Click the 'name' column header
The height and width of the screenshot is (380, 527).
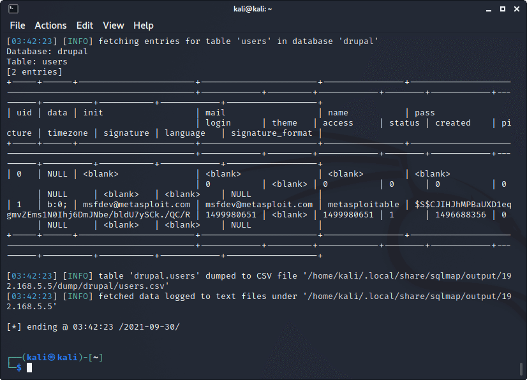(338, 113)
